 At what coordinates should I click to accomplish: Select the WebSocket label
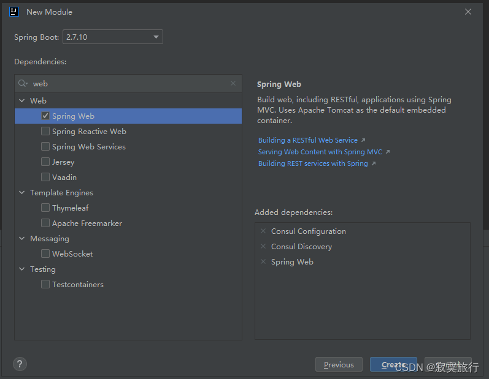[x=72, y=254]
